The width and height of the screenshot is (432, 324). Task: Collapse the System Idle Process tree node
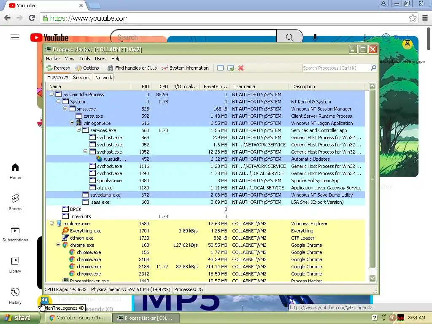click(51, 94)
